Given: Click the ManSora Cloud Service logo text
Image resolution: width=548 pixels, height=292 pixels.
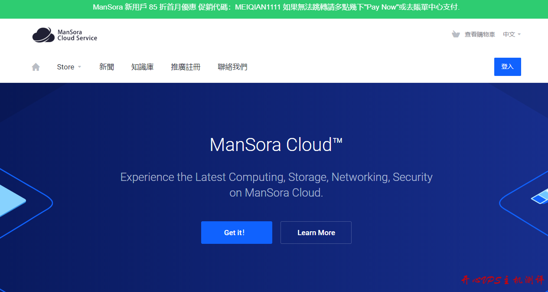Looking at the screenshot, I should pyautogui.click(x=77, y=35).
